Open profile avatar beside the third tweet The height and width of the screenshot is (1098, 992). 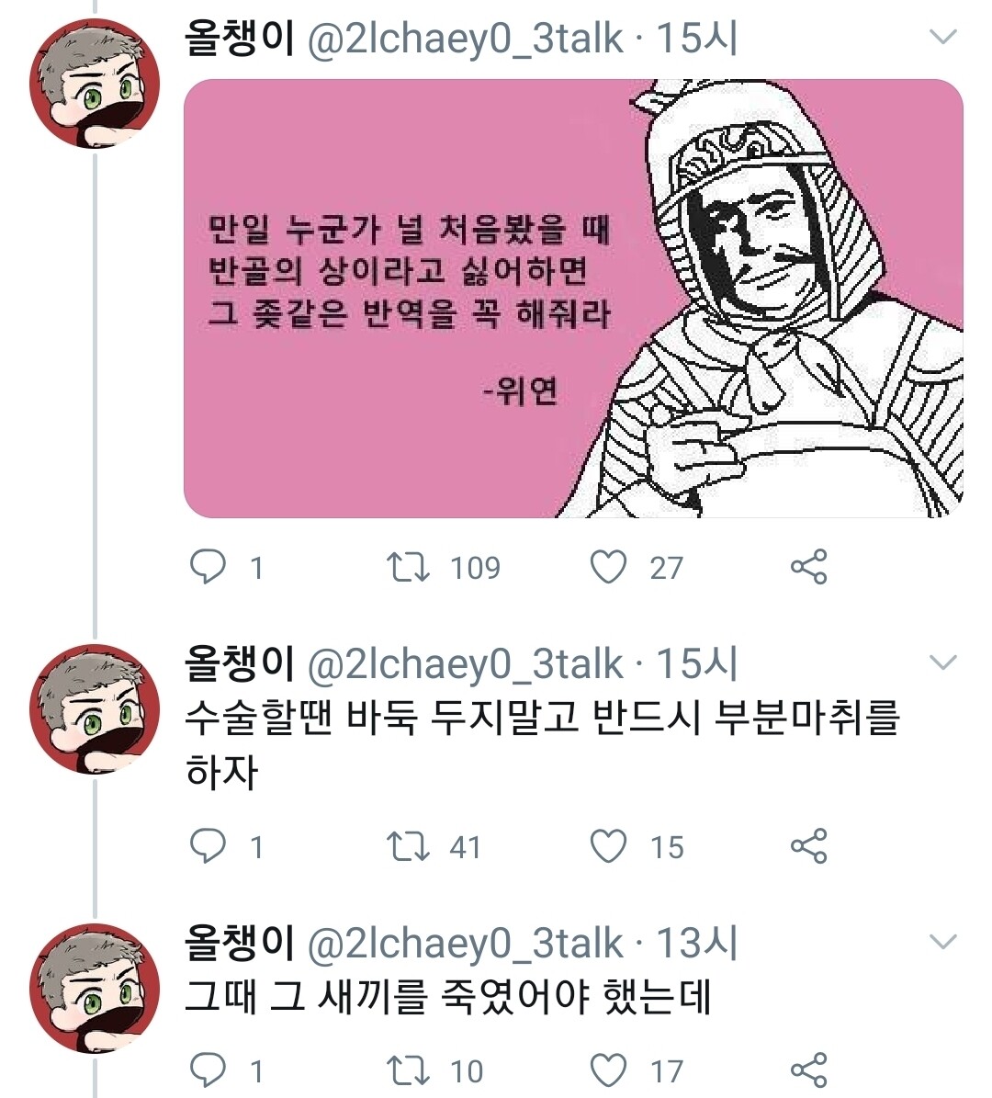pos(95,988)
